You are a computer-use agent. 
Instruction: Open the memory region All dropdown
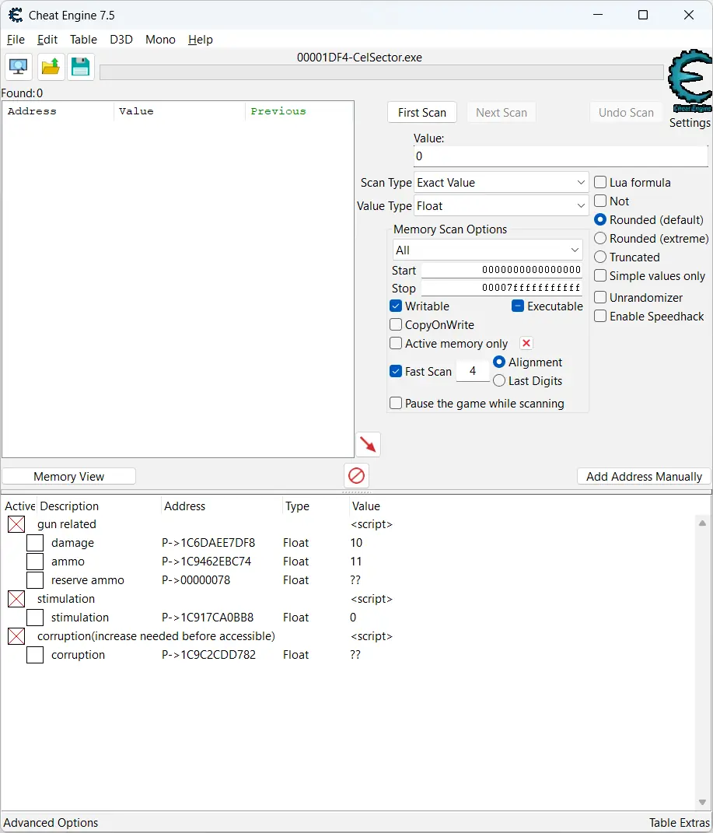click(x=488, y=250)
